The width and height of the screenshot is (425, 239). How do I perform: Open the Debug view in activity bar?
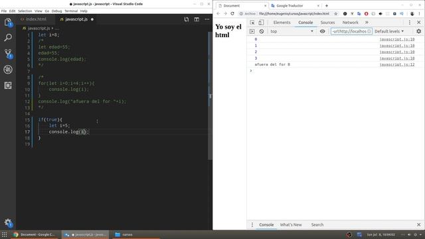[8, 69]
